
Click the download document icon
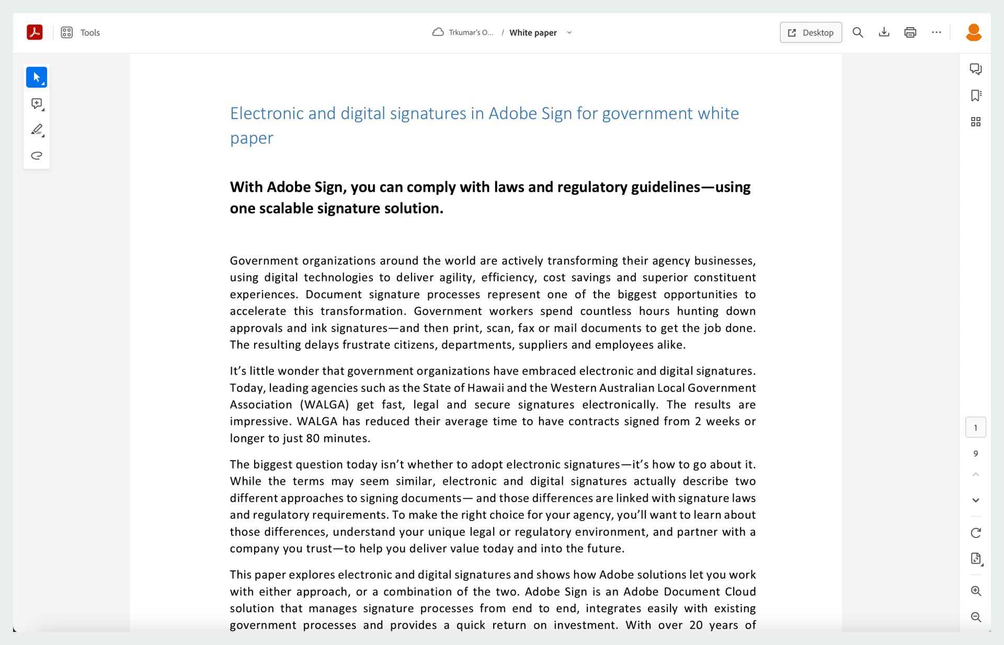point(885,32)
